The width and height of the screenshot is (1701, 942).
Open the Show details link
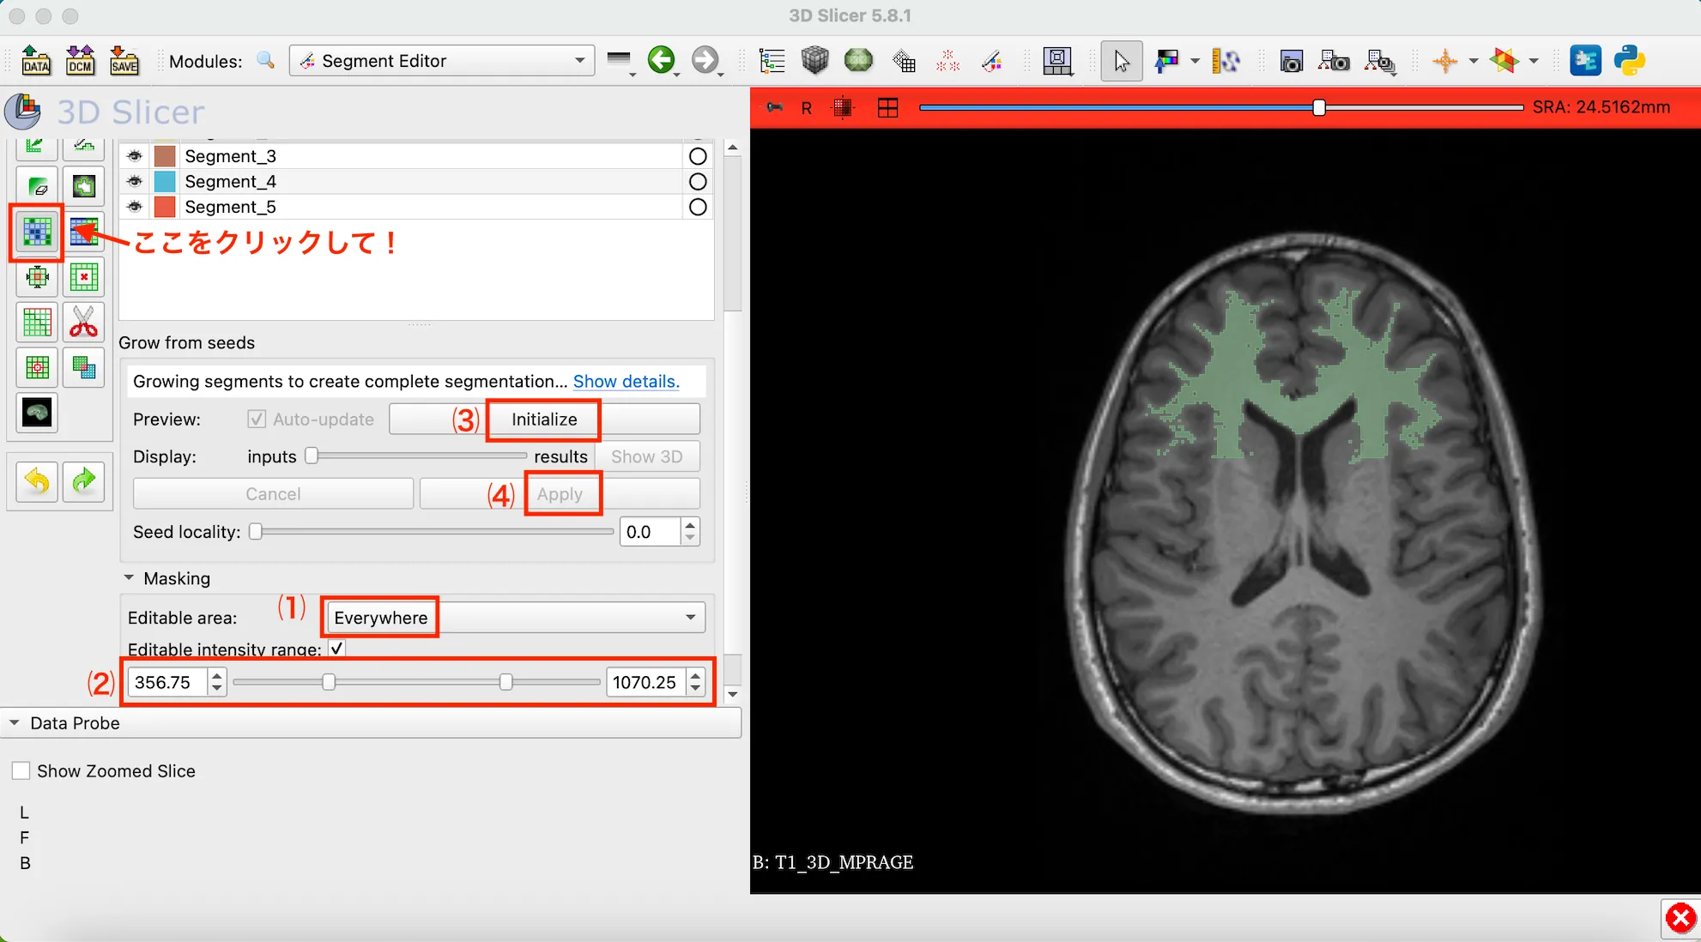point(626,381)
